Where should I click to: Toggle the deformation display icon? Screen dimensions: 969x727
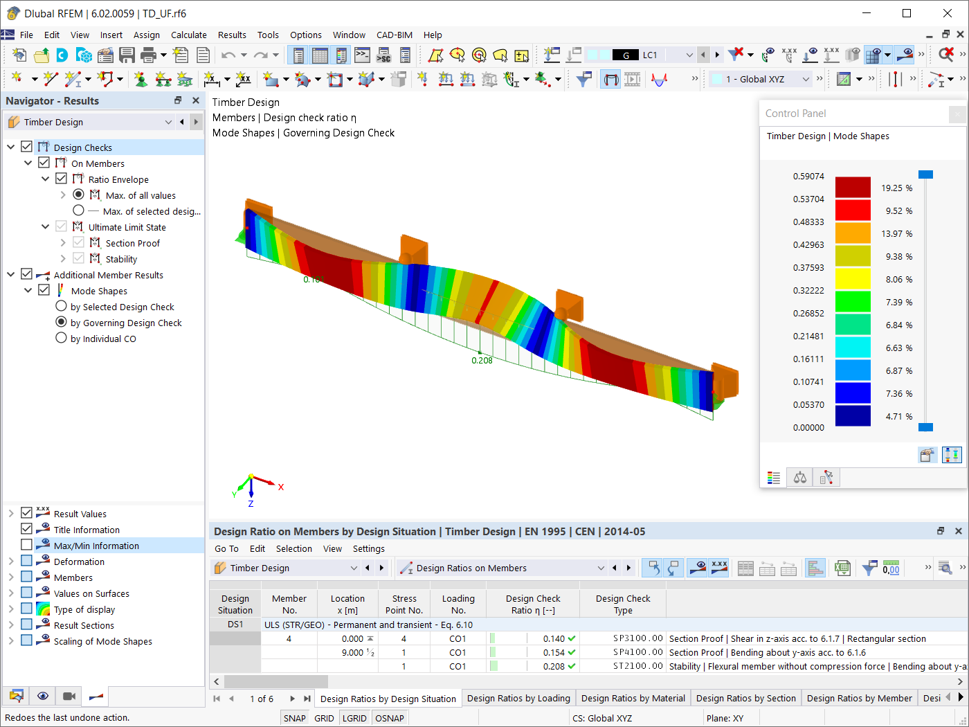[x=610, y=79]
